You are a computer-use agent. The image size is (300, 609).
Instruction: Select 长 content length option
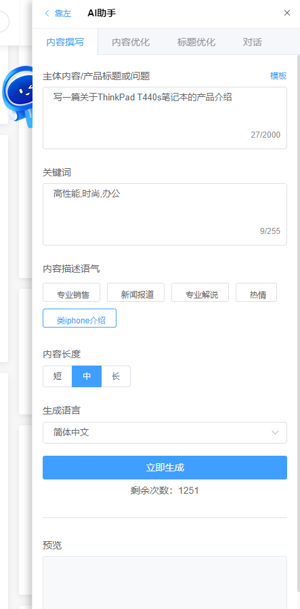pos(116,376)
